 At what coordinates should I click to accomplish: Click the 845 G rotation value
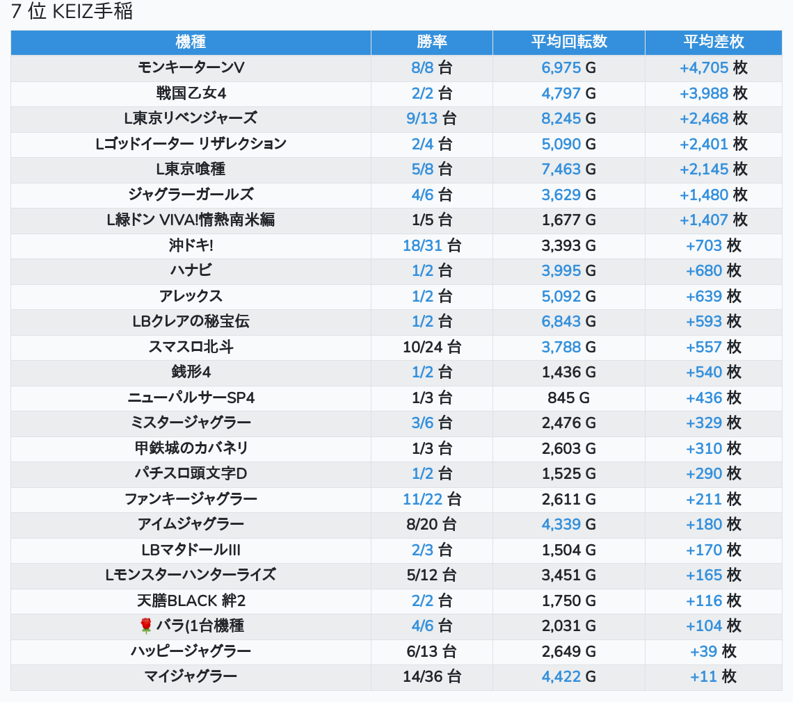point(569,398)
